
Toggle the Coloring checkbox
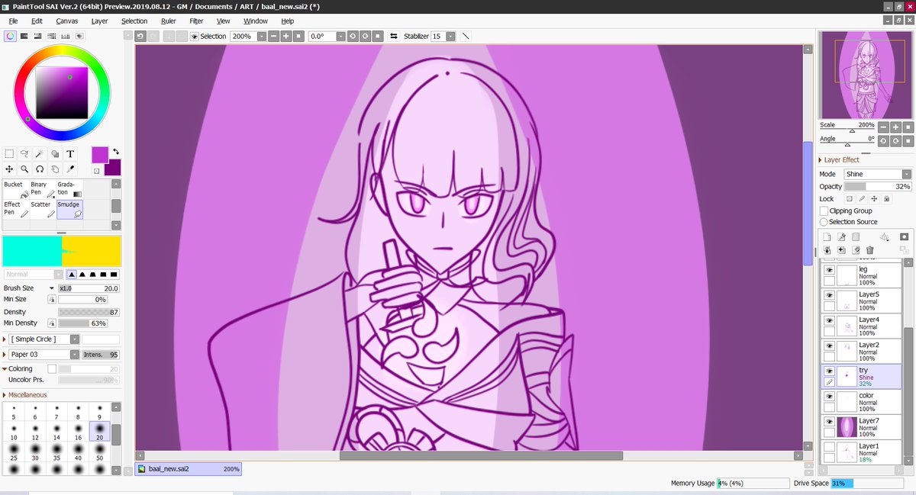coord(52,369)
